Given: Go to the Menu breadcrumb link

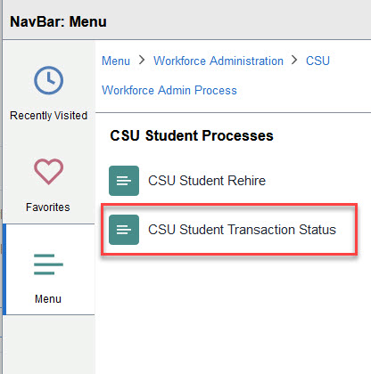Looking at the screenshot, I should coord(116,61).
